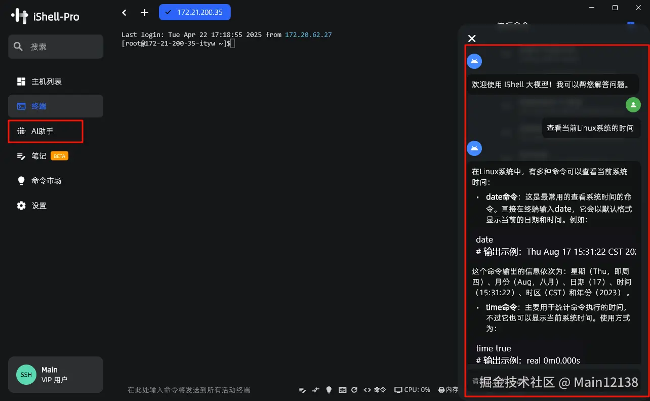Viewport: 650px width, 401px height.
Task: Focus the broadcast command input at bottom
Action: pyautogui.click(x=189, y=390)
